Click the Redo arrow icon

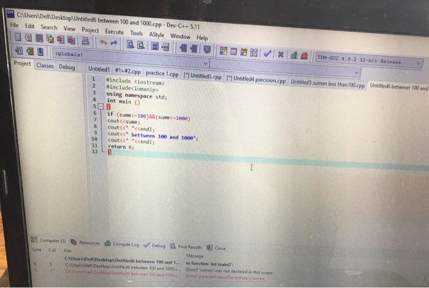[x=114, y=43]
